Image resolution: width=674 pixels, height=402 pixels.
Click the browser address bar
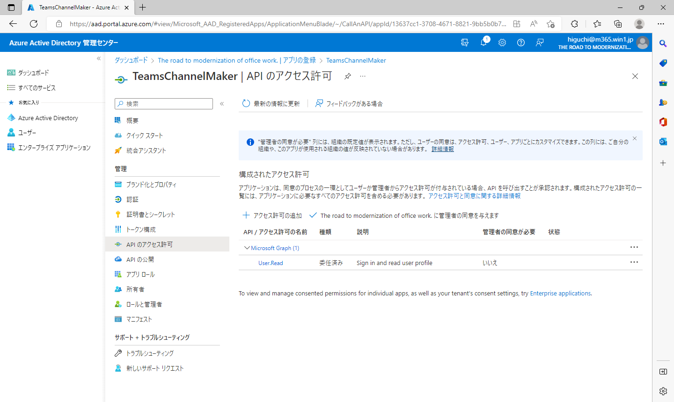coord(287,24)
